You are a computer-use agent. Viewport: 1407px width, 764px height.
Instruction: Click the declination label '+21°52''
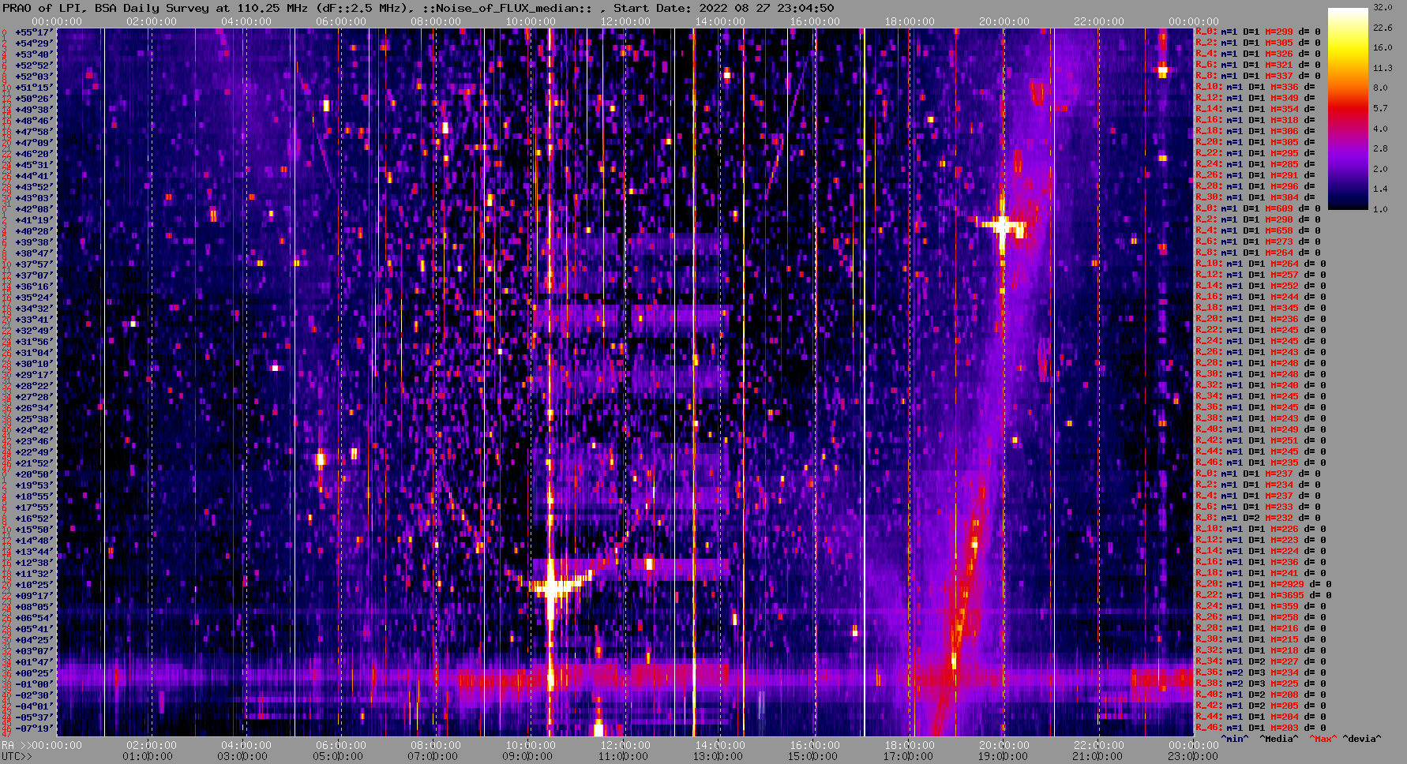coord(34,463)
